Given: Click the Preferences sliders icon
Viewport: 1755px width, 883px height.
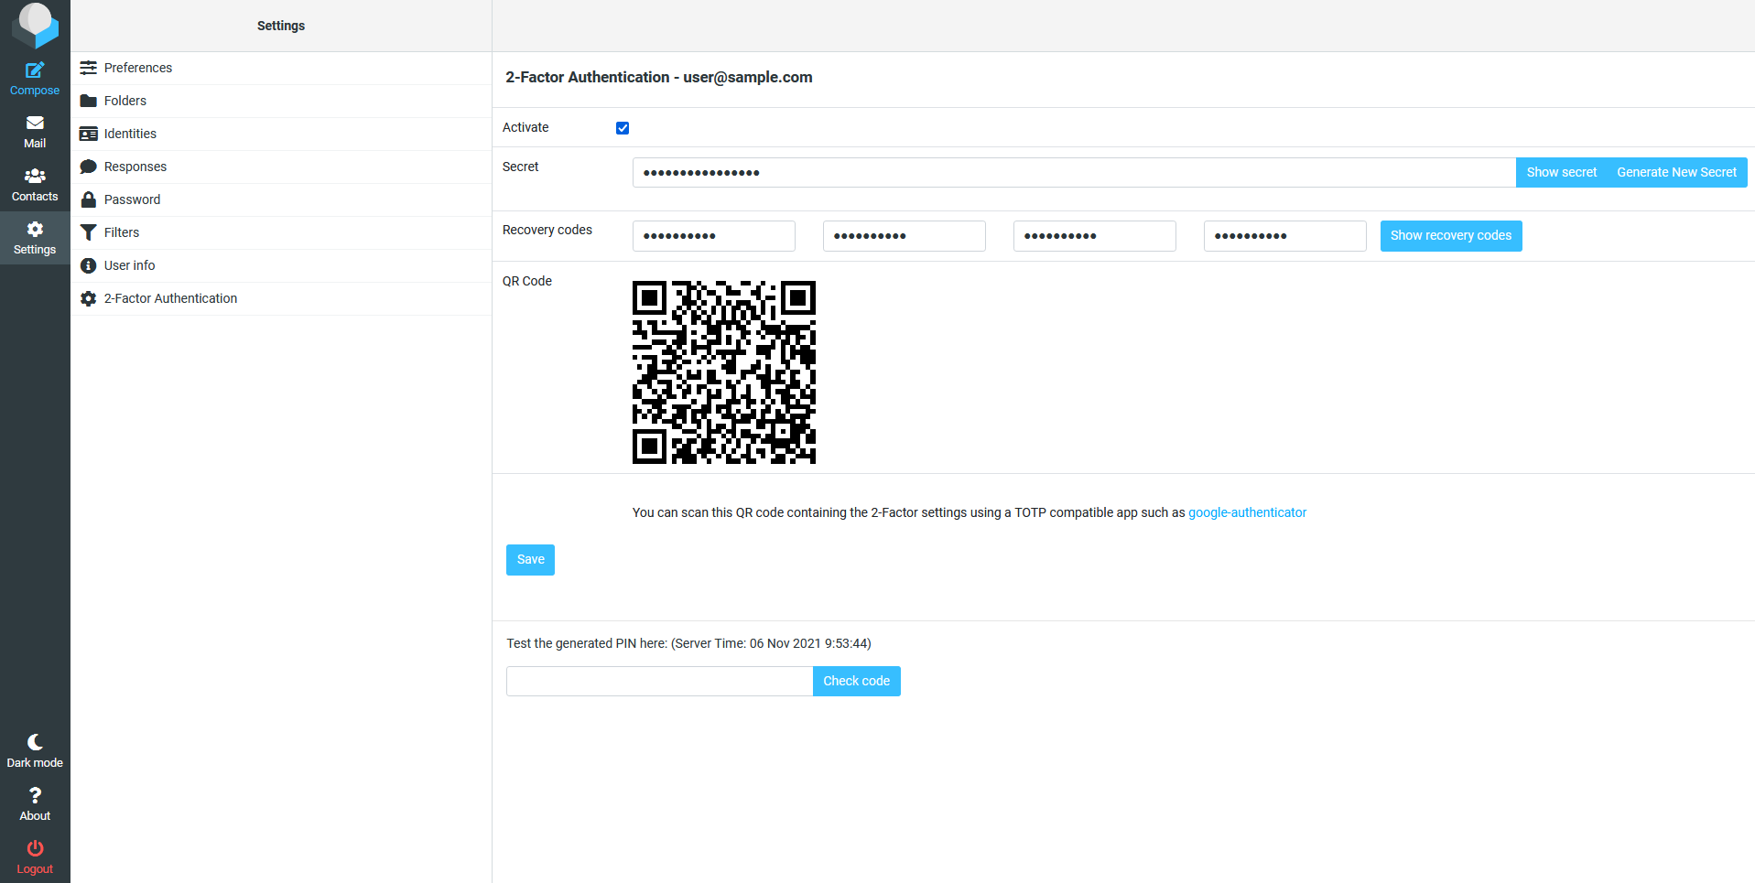Looking at the screenshot, I should (89, 68).
